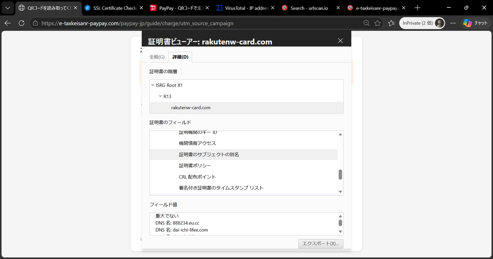The image size is (493, 259).
Task: Select the 詳細(D) tab
Action: [x=180, y=57]
